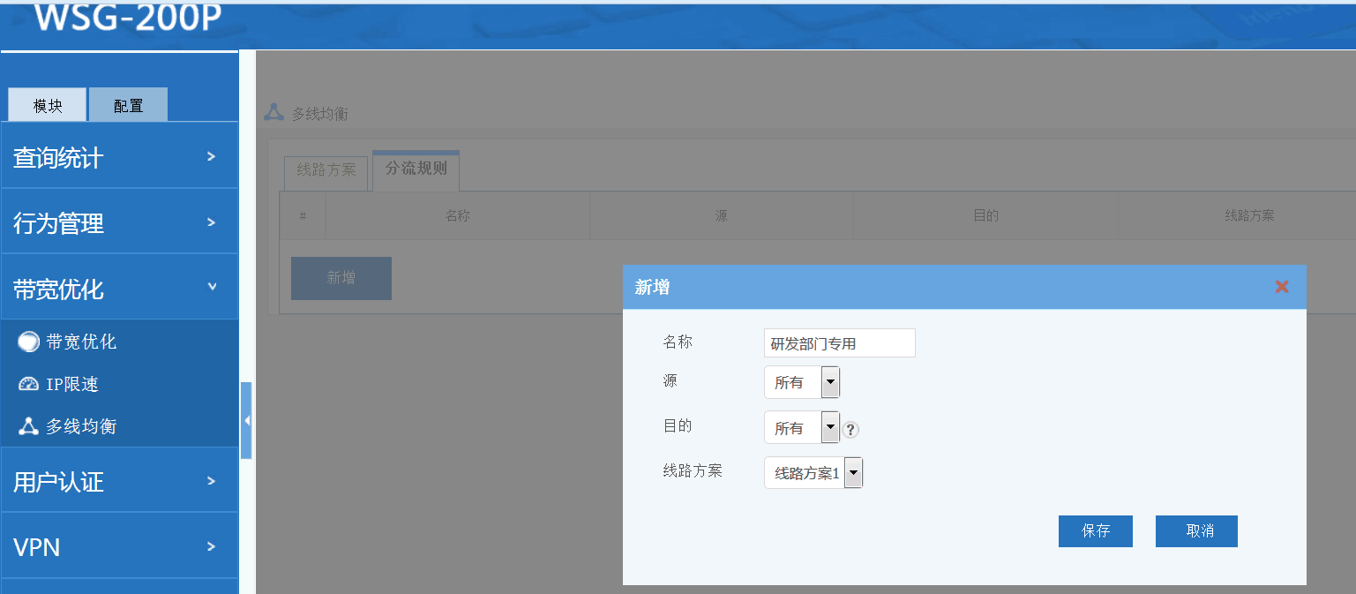The height and width of the screenshot is (594, 1356).
Task: Click the 多线均衡 network icon in sidebar
Action: (28, 427)
